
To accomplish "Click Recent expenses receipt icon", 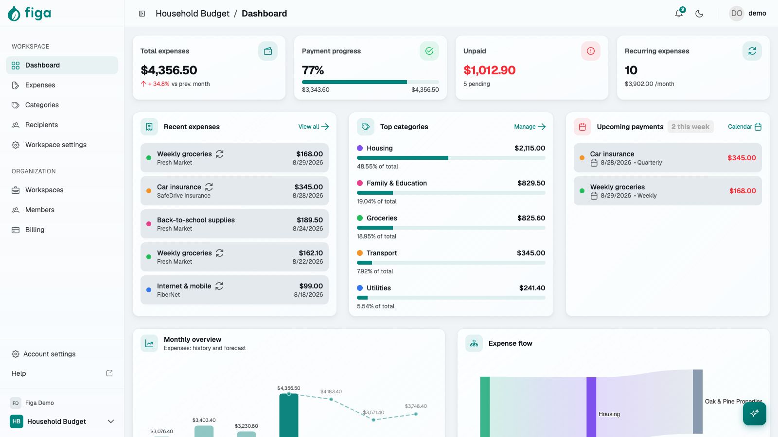I will 149,127.
